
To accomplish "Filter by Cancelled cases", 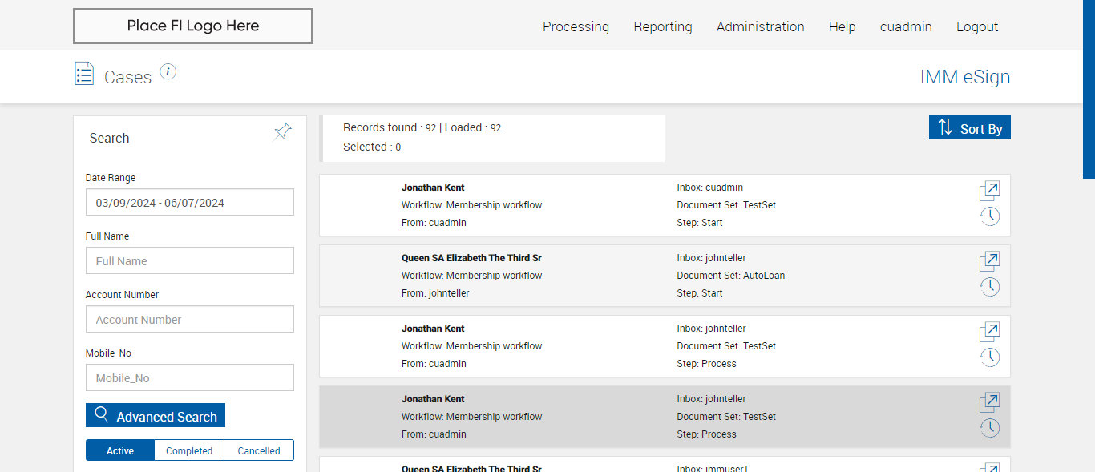I will click(x=259, y=450).
